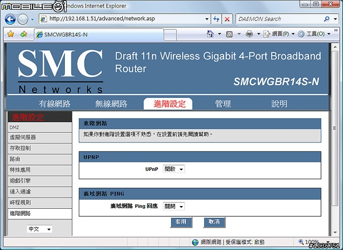Open the 遊戲引擎 sidebar item
343x250 pixels.
tap(40, 181)
